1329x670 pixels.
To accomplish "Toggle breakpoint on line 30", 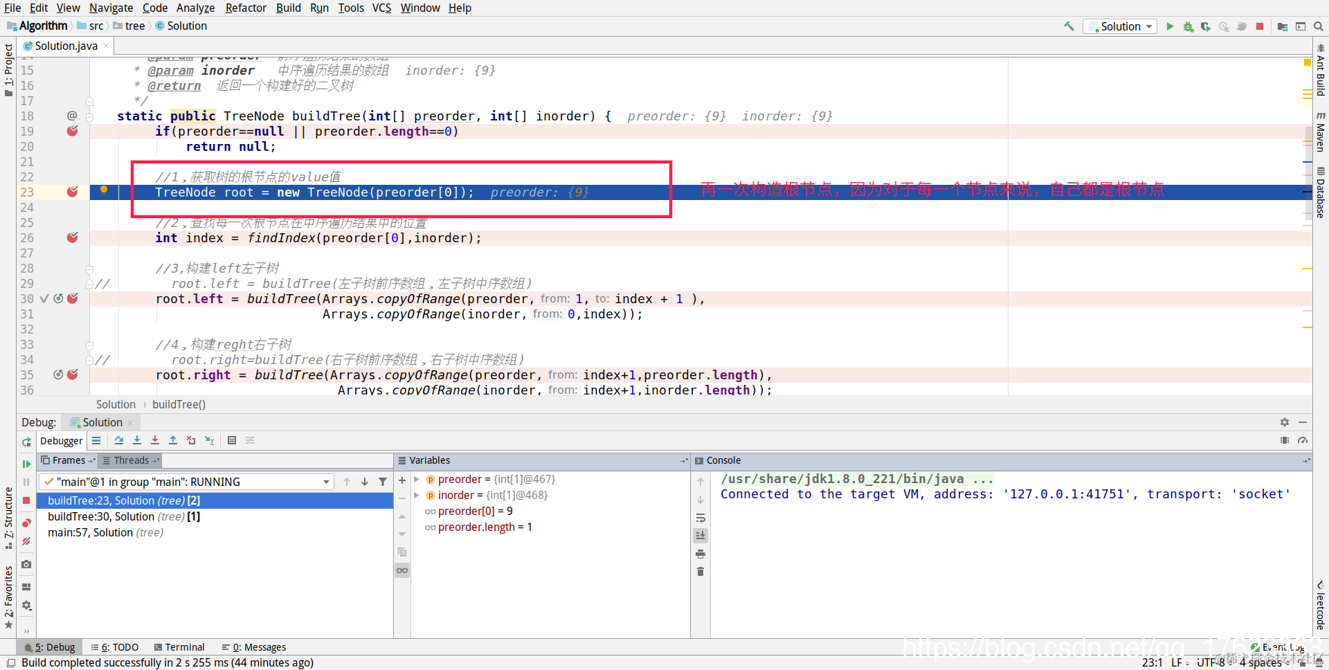I will [73, 298].
